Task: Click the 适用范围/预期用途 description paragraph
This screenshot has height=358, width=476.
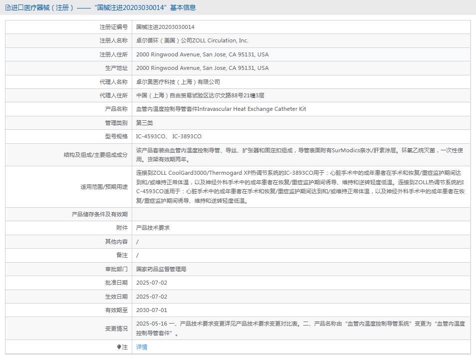Action: pyautogui.click(x=299, y=187)
